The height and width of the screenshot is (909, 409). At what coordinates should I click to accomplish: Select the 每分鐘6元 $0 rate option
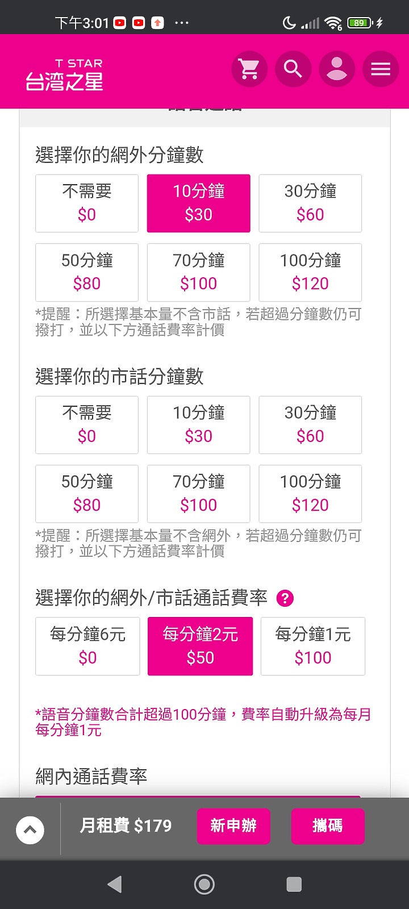click(87, 647)
